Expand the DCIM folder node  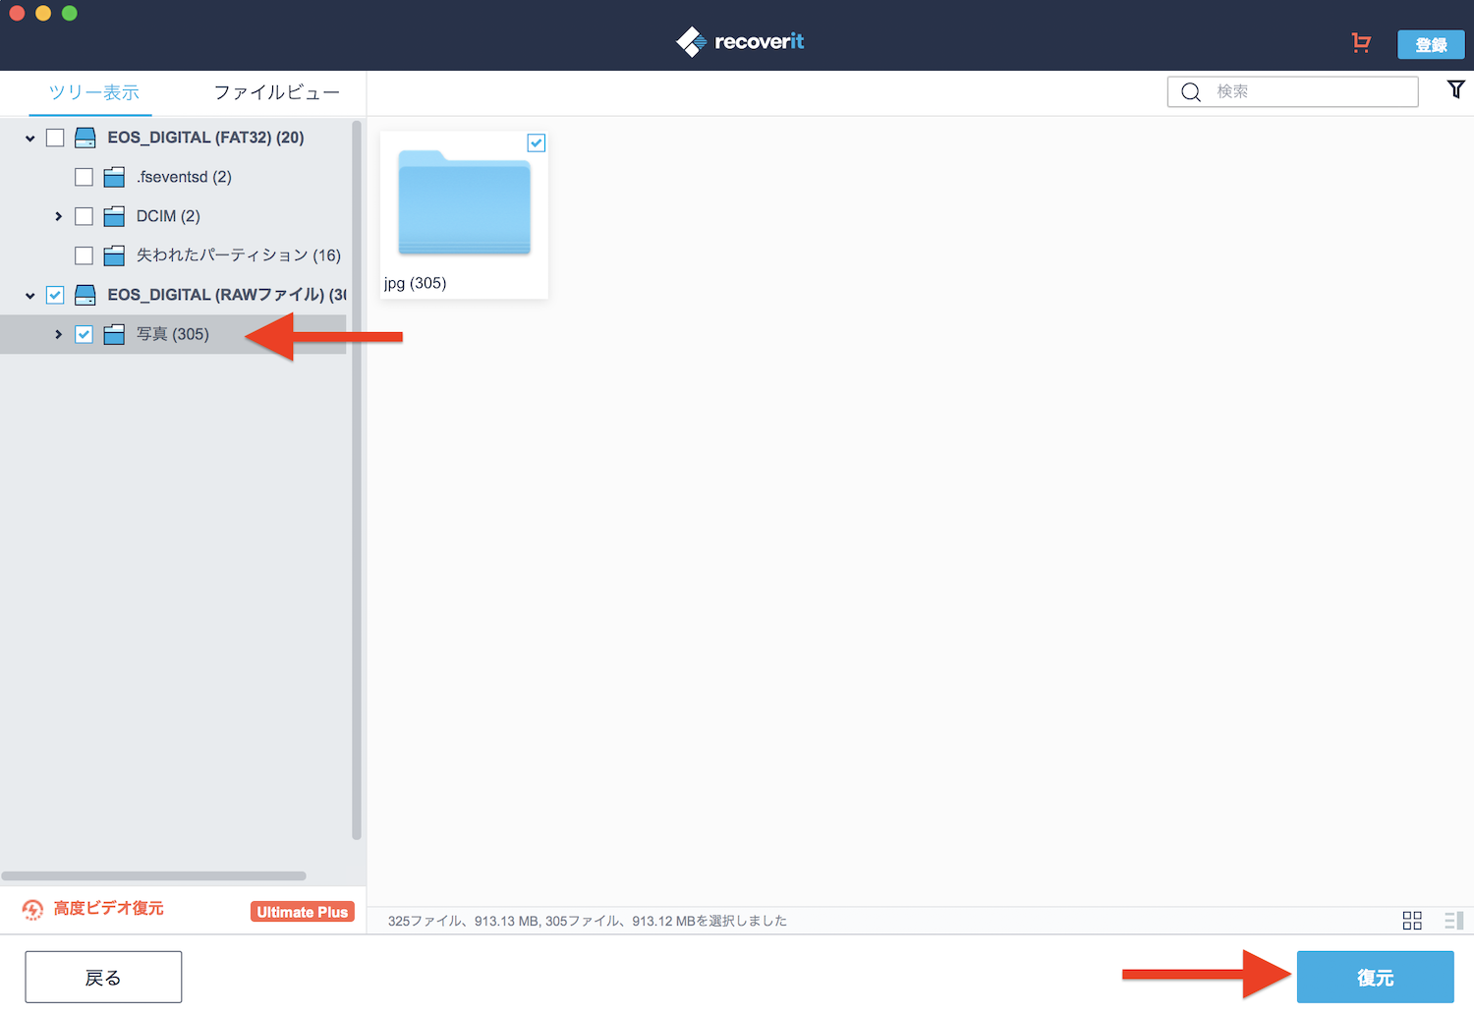(x=59, y=216)
